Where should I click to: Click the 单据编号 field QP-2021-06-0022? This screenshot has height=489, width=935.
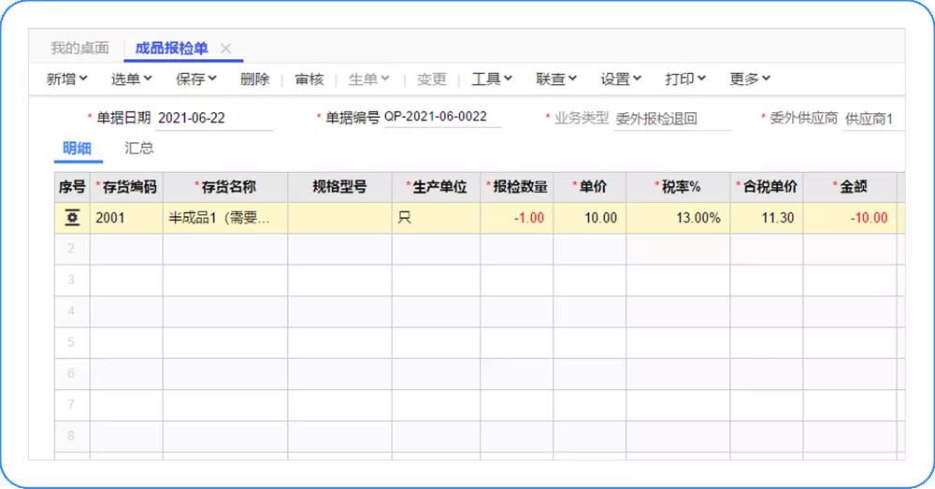tap(442, 117)
